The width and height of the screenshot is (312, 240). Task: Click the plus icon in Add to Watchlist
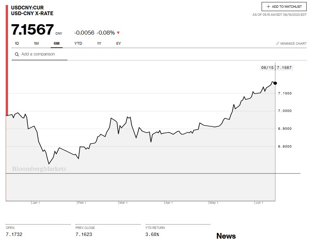(268, 7)
